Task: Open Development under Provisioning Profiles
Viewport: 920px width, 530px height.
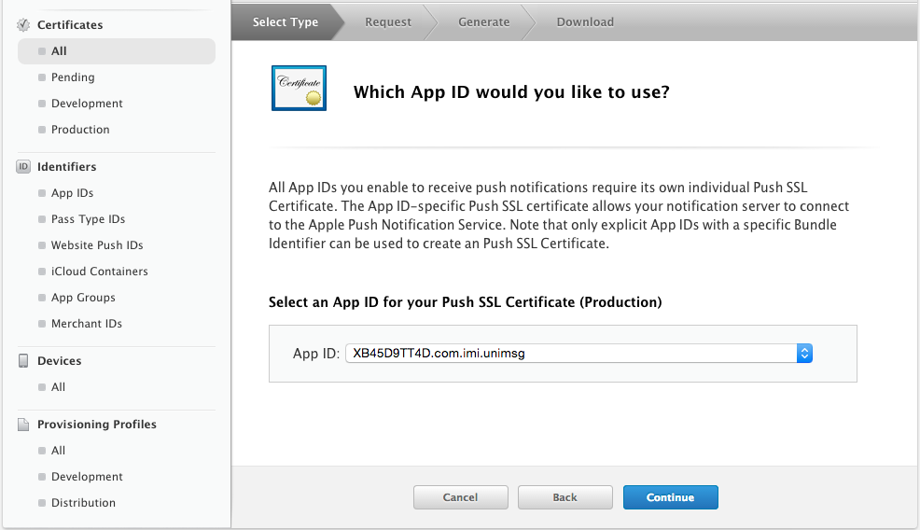Action: pyautogui.click(x=87, y=477)
